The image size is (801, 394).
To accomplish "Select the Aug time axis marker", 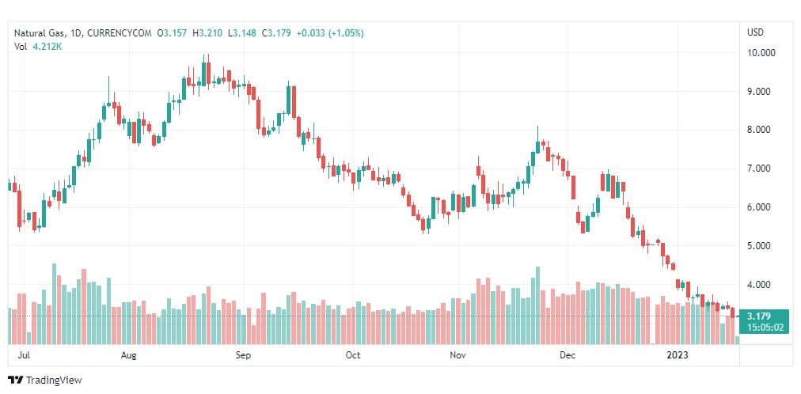I will pyautogui.click(x=129, y=354).
